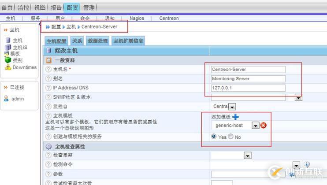
Task: Click help icon next to 监控自
Action: click(x=48, y=107)
